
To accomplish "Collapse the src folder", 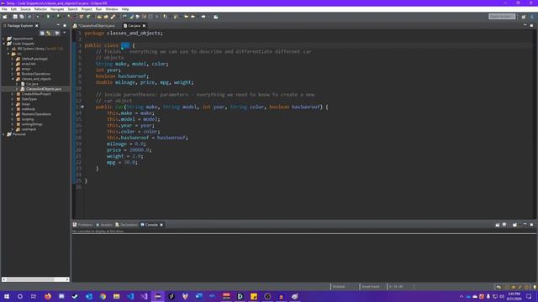I will (x=8, y=54).
